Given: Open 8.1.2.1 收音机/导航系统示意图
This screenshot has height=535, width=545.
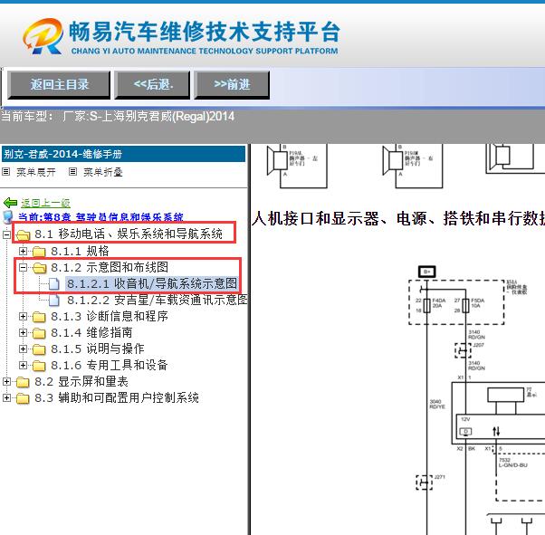Looking at the screenshot, I should [x=152, y=283].
